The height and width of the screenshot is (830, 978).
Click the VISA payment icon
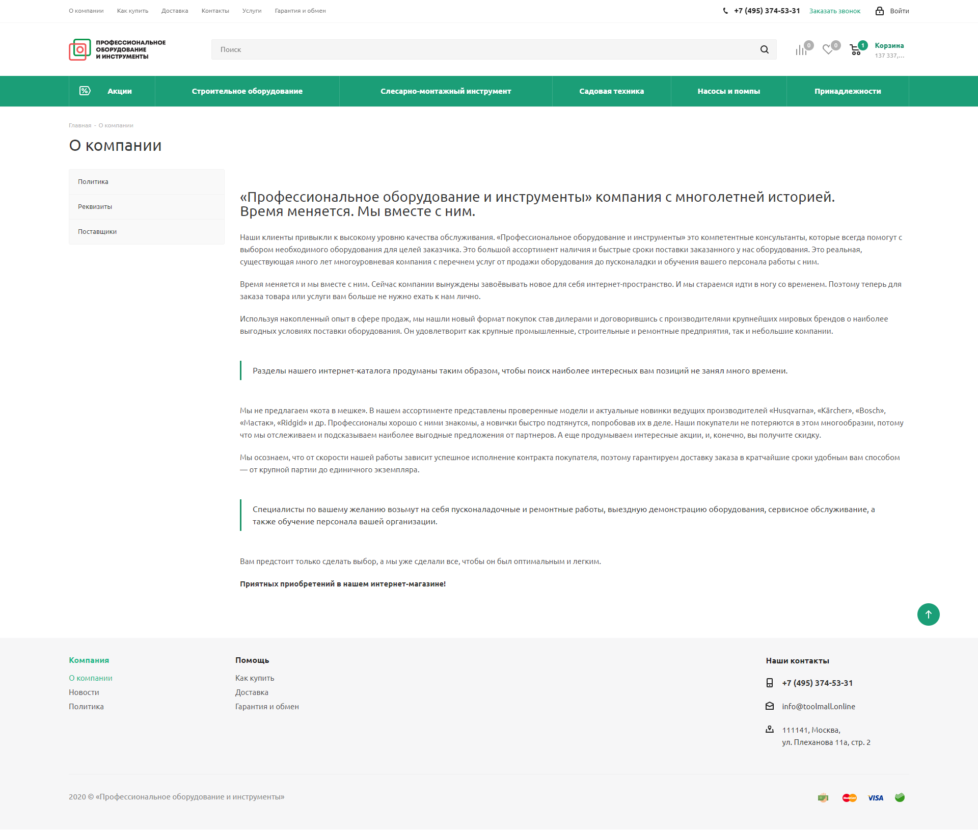point(876,798)
